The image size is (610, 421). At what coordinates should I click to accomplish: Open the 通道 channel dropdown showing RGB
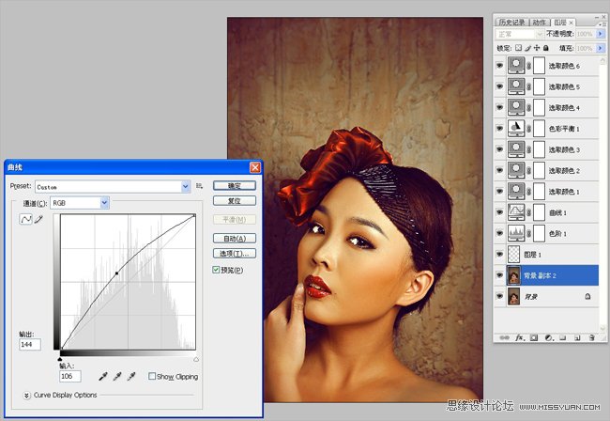80,203
